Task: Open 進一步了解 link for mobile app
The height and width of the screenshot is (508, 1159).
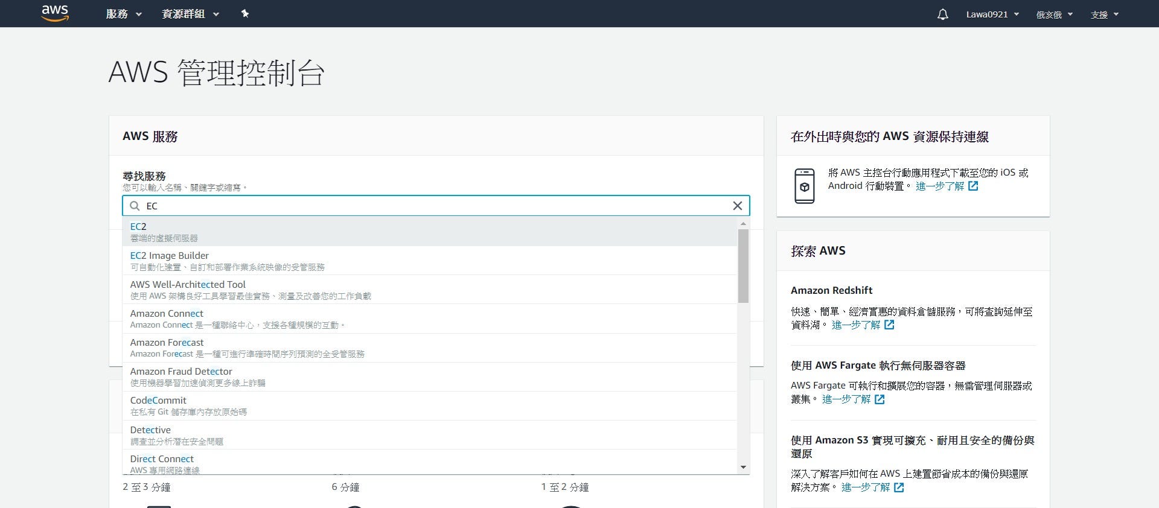Action: click(939, 186)
